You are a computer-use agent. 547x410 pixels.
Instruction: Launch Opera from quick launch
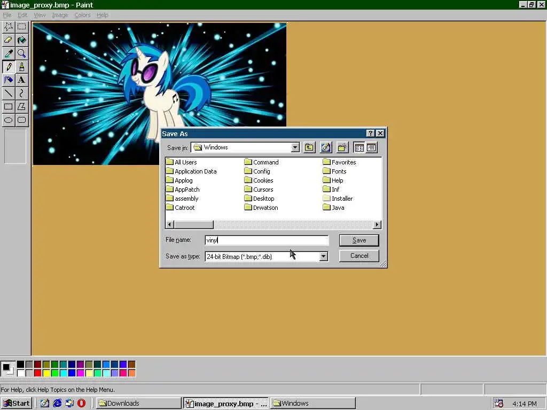[81, 404]
